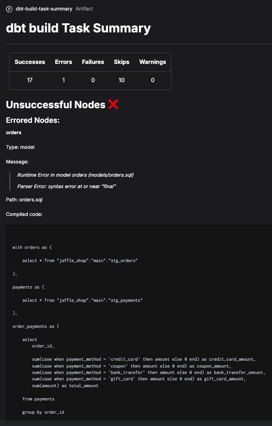272x426 pixels.
Task: Click the stg_payments select line in compiled code
Action: coord(82,300)
